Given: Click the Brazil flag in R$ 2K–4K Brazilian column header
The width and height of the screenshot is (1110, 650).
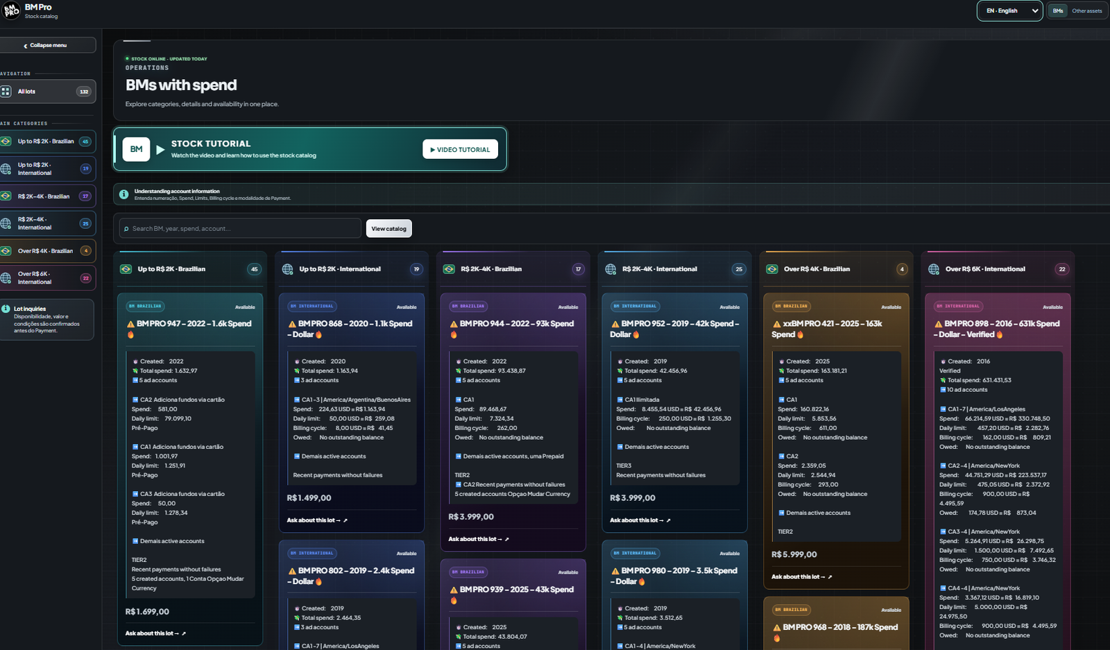Looking at the screenshot, I should [450, 269].
